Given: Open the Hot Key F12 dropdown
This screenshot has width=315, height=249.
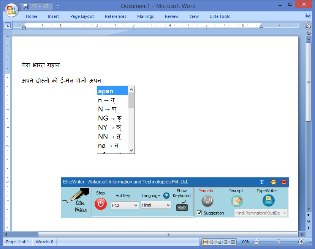Looking at the screenshot, I should click(x=125, y=205).
